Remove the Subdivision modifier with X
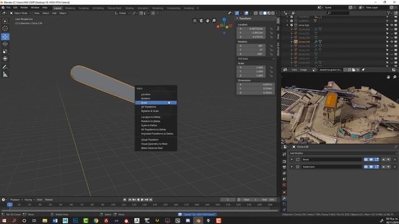This screenshot has width=399, height=224. click(x=395, y=167)
